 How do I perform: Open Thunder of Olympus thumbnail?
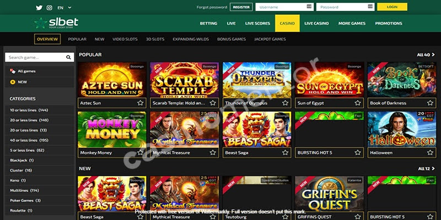(257, 80)
